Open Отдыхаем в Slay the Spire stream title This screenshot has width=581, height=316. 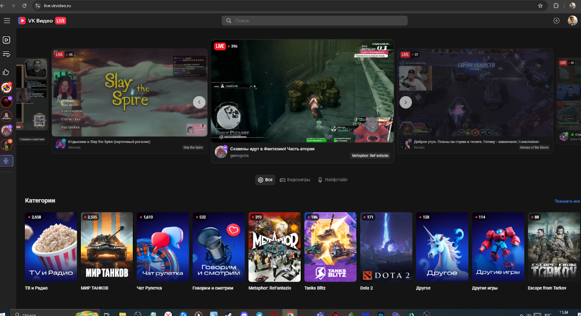coord(109,141)
